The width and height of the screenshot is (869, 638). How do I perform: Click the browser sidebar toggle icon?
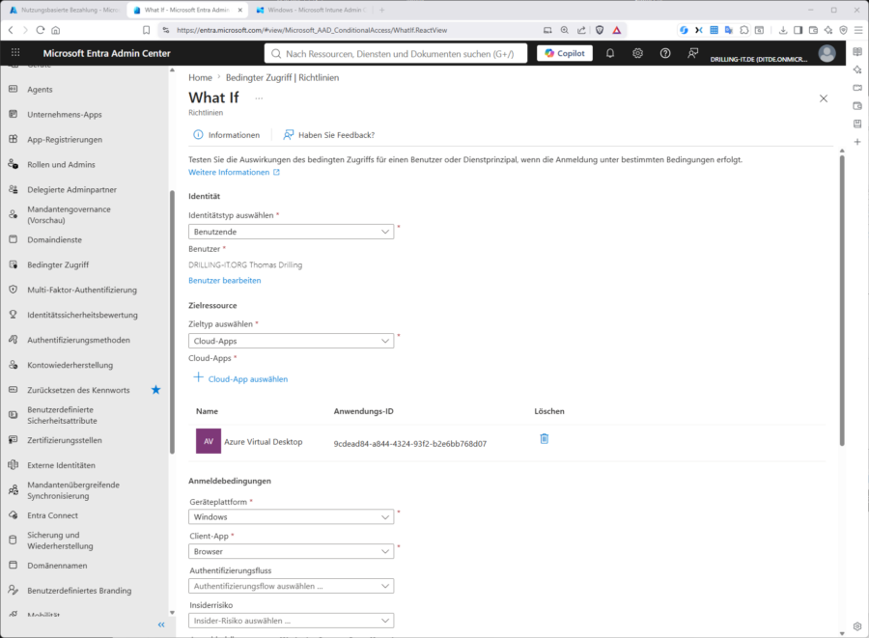798,30
